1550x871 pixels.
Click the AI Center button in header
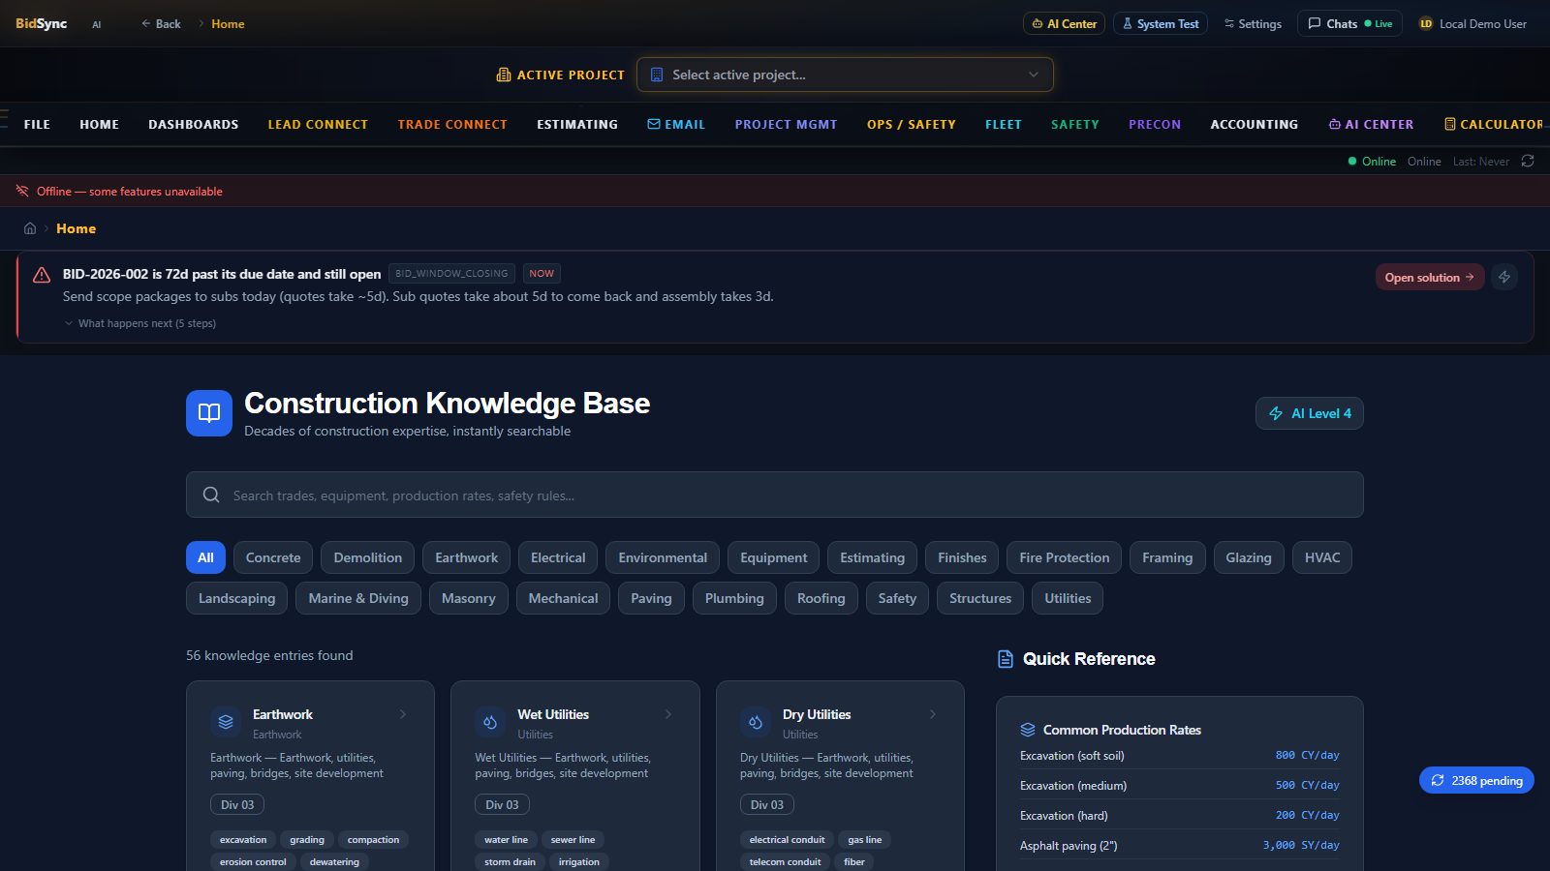(x=1064, y=23)
